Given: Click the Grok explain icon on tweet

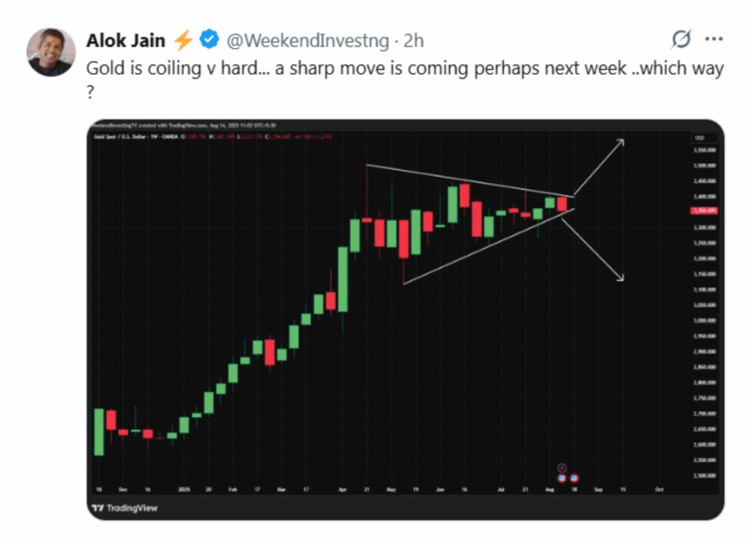Looking at the screenshot, I should (x=681, y=40).
